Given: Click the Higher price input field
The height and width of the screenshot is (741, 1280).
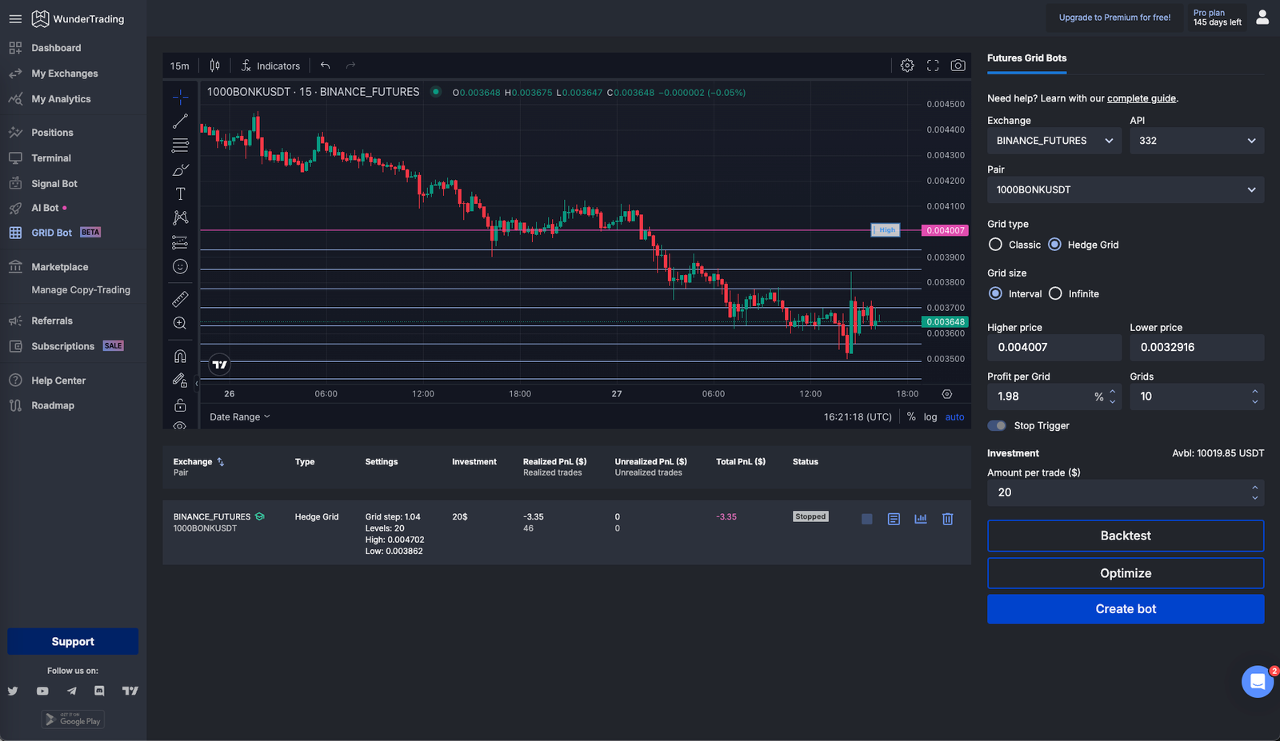Looking at the screenshot, I should coord(1054,347).
